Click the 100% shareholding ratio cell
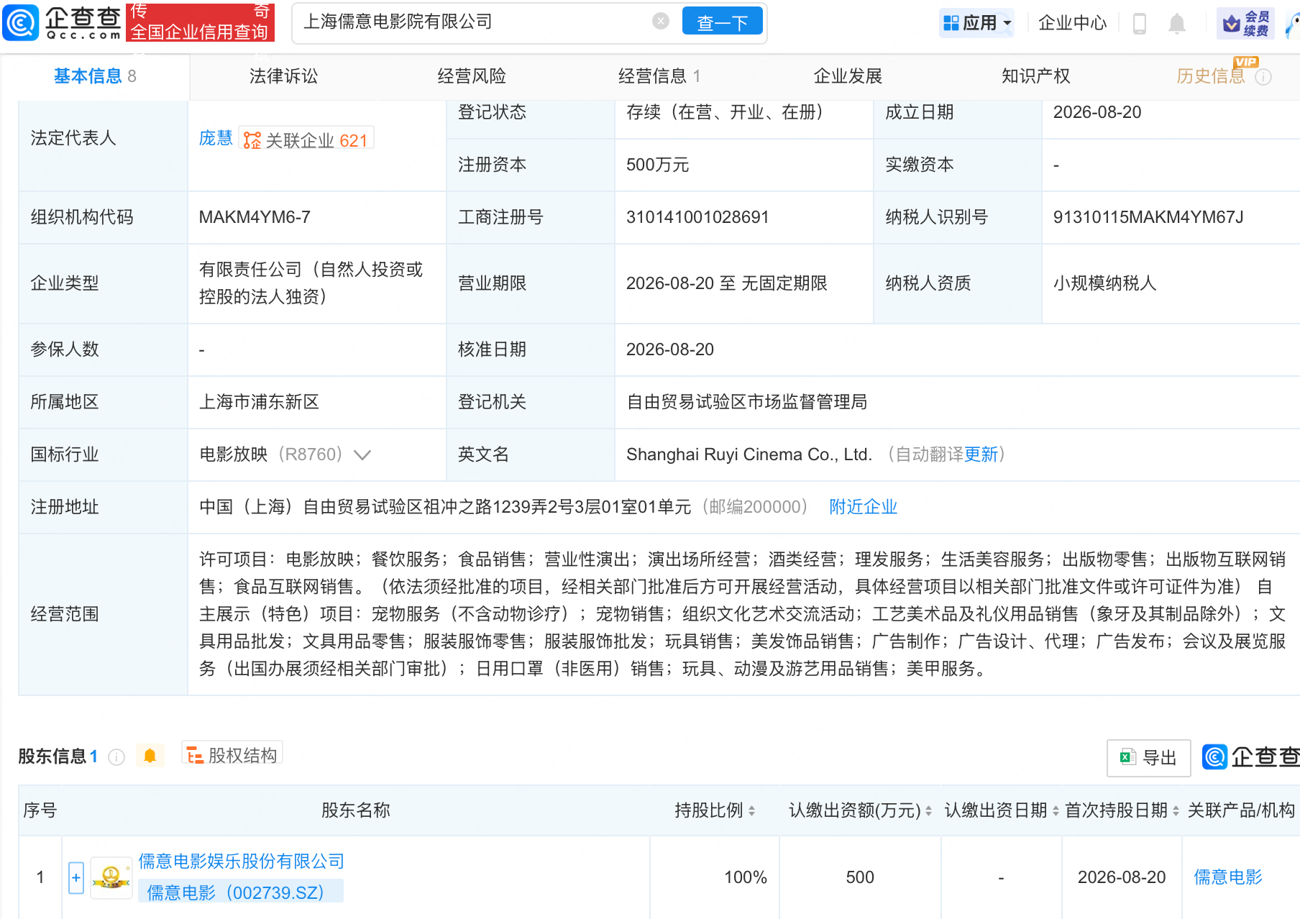 pos(746,877)
